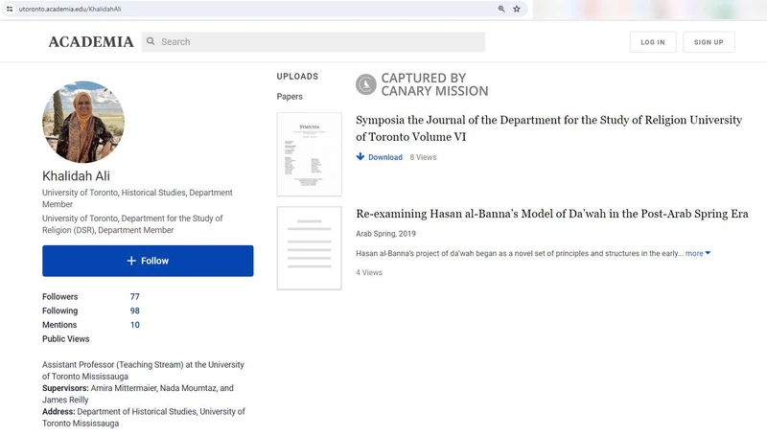Image resolution: width=767 pixels, height=437 pixels.
Task: Click the Sign Up button
Action: coord(709,42)
